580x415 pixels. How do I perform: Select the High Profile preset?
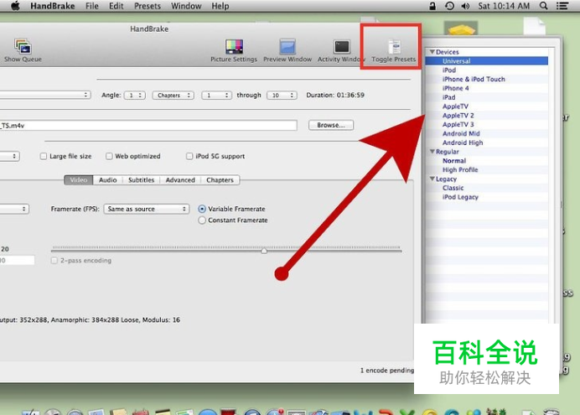click(x=486, y=169)
